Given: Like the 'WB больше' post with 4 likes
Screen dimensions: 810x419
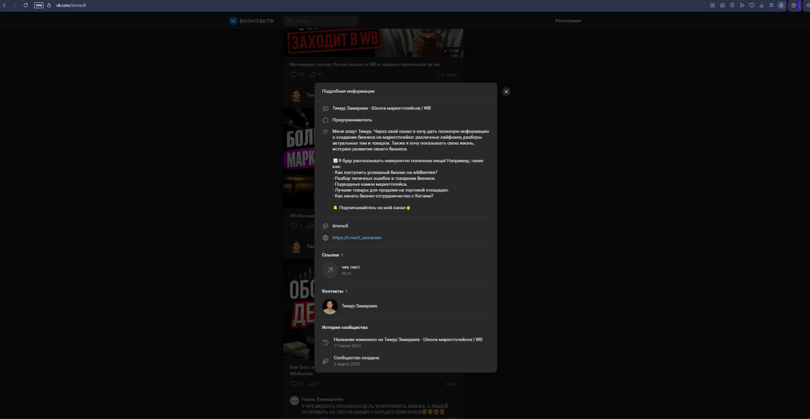Looking at the screenshot, I should coord(293,226).
